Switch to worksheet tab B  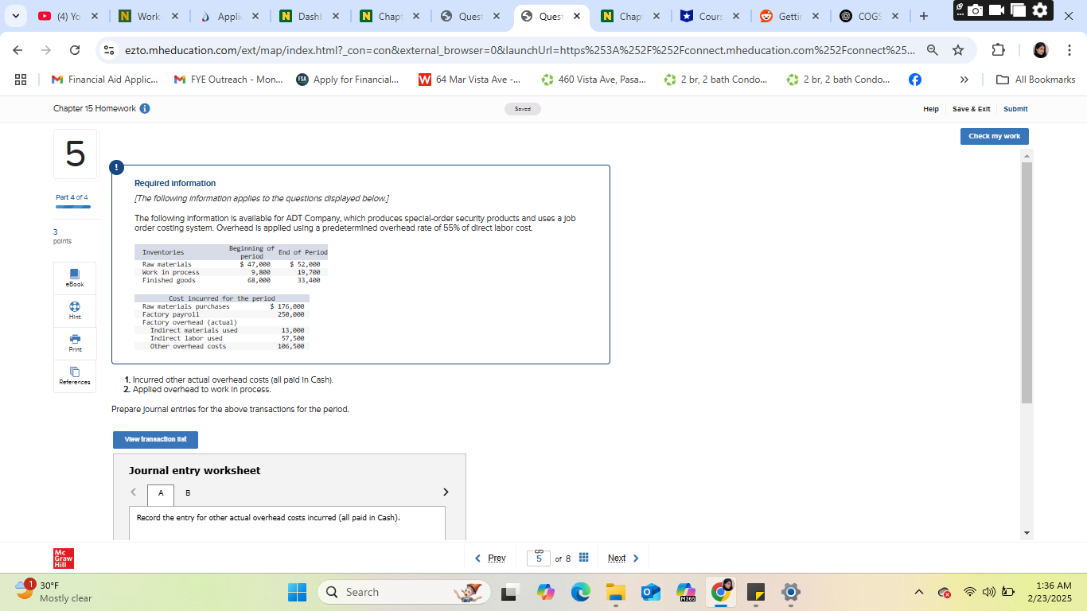pyautogui.click(x=188, y=493)
